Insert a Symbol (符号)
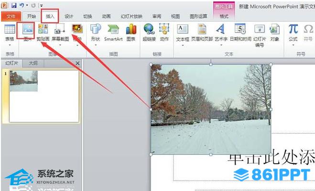Image resolution: width=315 pixels, height=191 pixels. pyautogui.click(x=308, y=29)
